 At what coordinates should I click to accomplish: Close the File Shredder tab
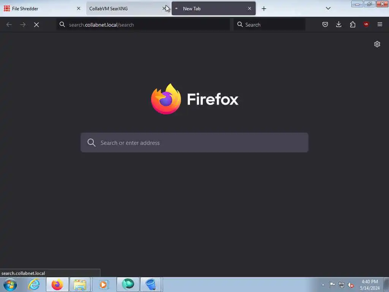[79, 8]
